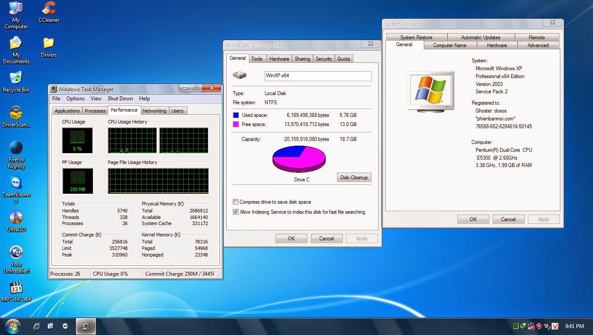Open the Your Uninstaller! desktop shortcut
Image resolution: width=593 pixels, height=335 pixels.
coord(16,259)
